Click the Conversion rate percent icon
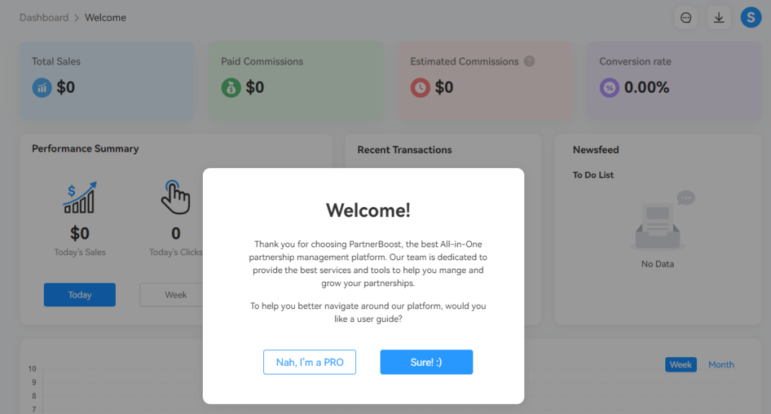This screenshot has width=771, height=414. click(609, 88)
